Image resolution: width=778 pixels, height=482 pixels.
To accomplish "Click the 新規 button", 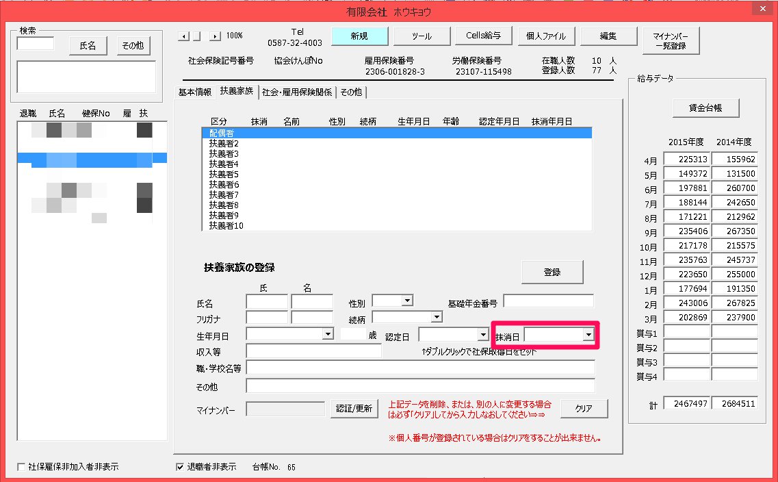I will click(x=359, y=36).
